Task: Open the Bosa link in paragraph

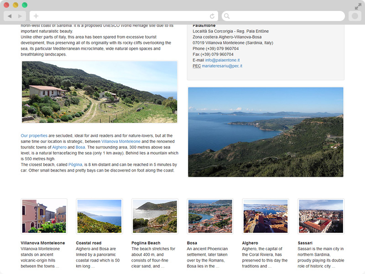Action: 80,147
